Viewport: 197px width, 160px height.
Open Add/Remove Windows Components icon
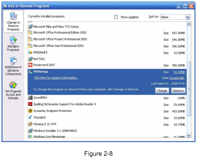[x=13, y=61]
